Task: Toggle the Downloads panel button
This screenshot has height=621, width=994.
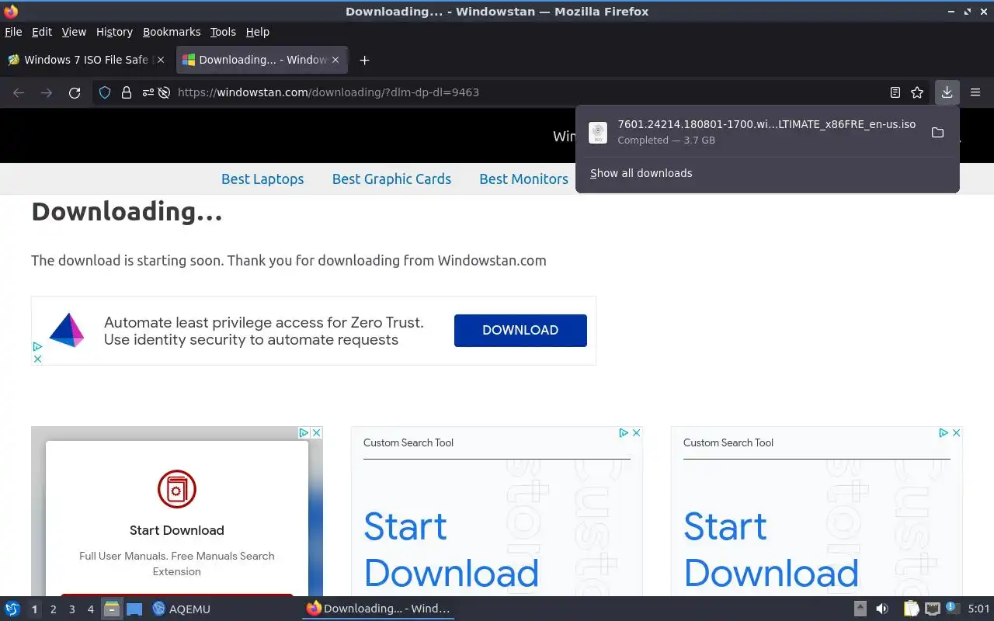Action: tap(947, 92)
